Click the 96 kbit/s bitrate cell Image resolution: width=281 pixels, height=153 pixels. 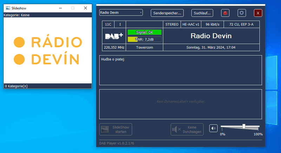[x=213, y=25]
